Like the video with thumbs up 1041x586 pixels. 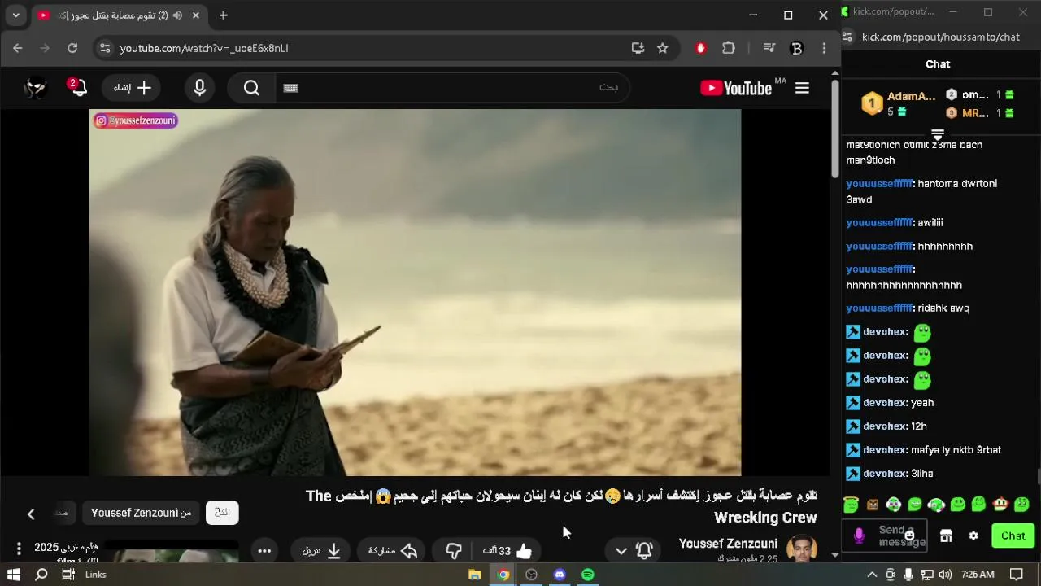click(x=508, y=551)
